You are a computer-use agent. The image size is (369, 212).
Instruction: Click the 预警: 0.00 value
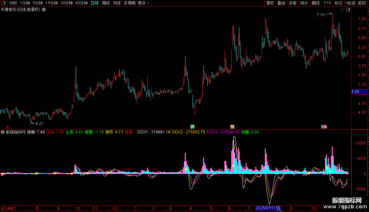coord(250,132)
